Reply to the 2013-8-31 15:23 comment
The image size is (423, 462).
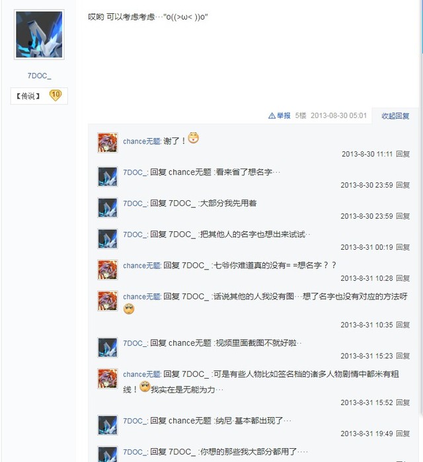point(403,356)
